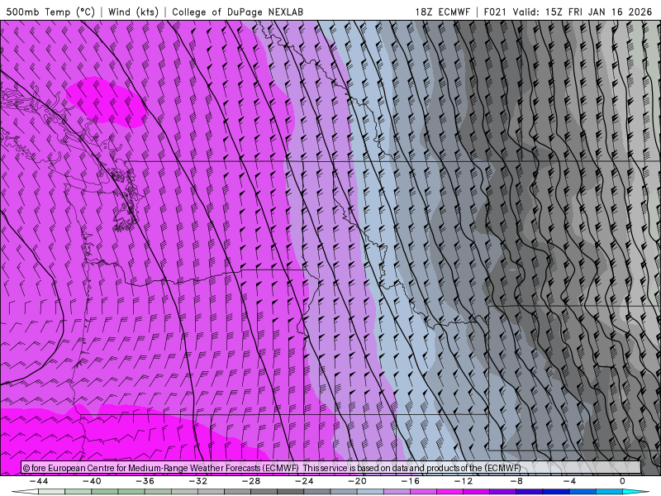Click the -4 color scale label
The image size is (661, 496).
[x=570, y=481]
